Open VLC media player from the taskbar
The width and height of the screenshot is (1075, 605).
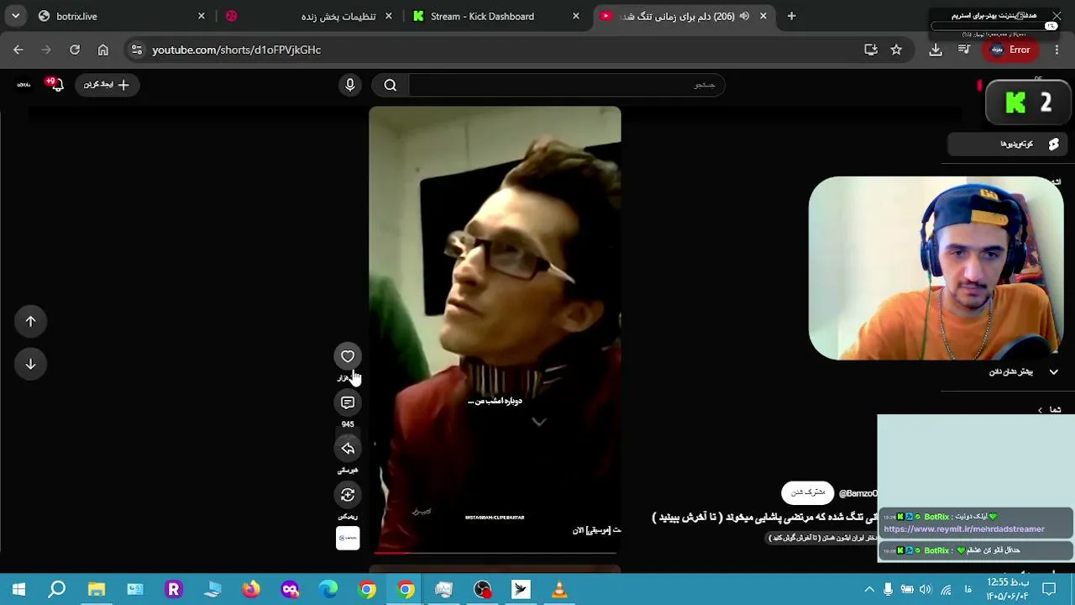559,590
